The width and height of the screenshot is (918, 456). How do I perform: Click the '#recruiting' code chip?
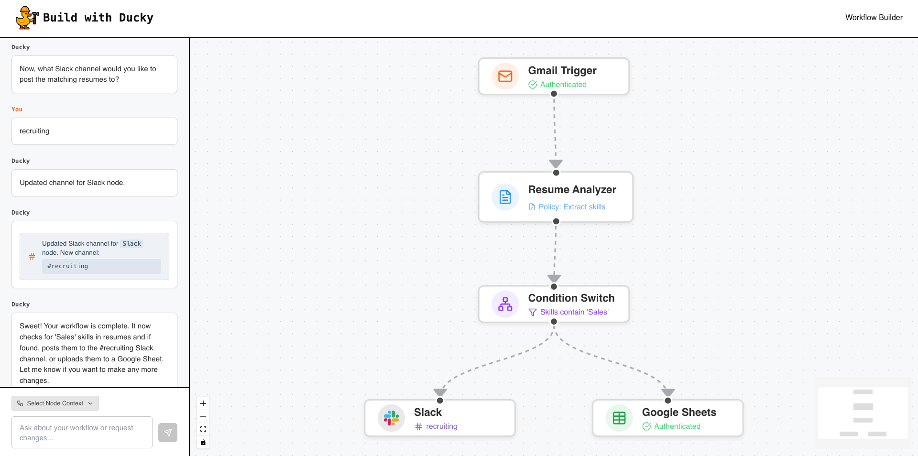point(101,266)
